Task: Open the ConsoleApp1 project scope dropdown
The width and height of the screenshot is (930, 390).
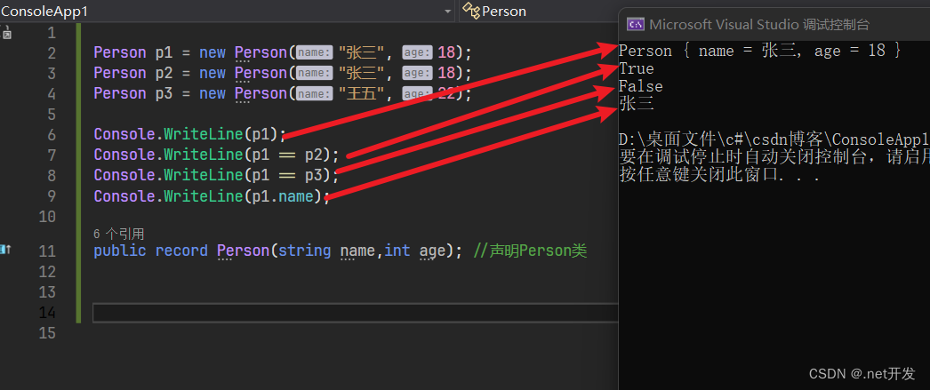Action: (x=227, y=12)
